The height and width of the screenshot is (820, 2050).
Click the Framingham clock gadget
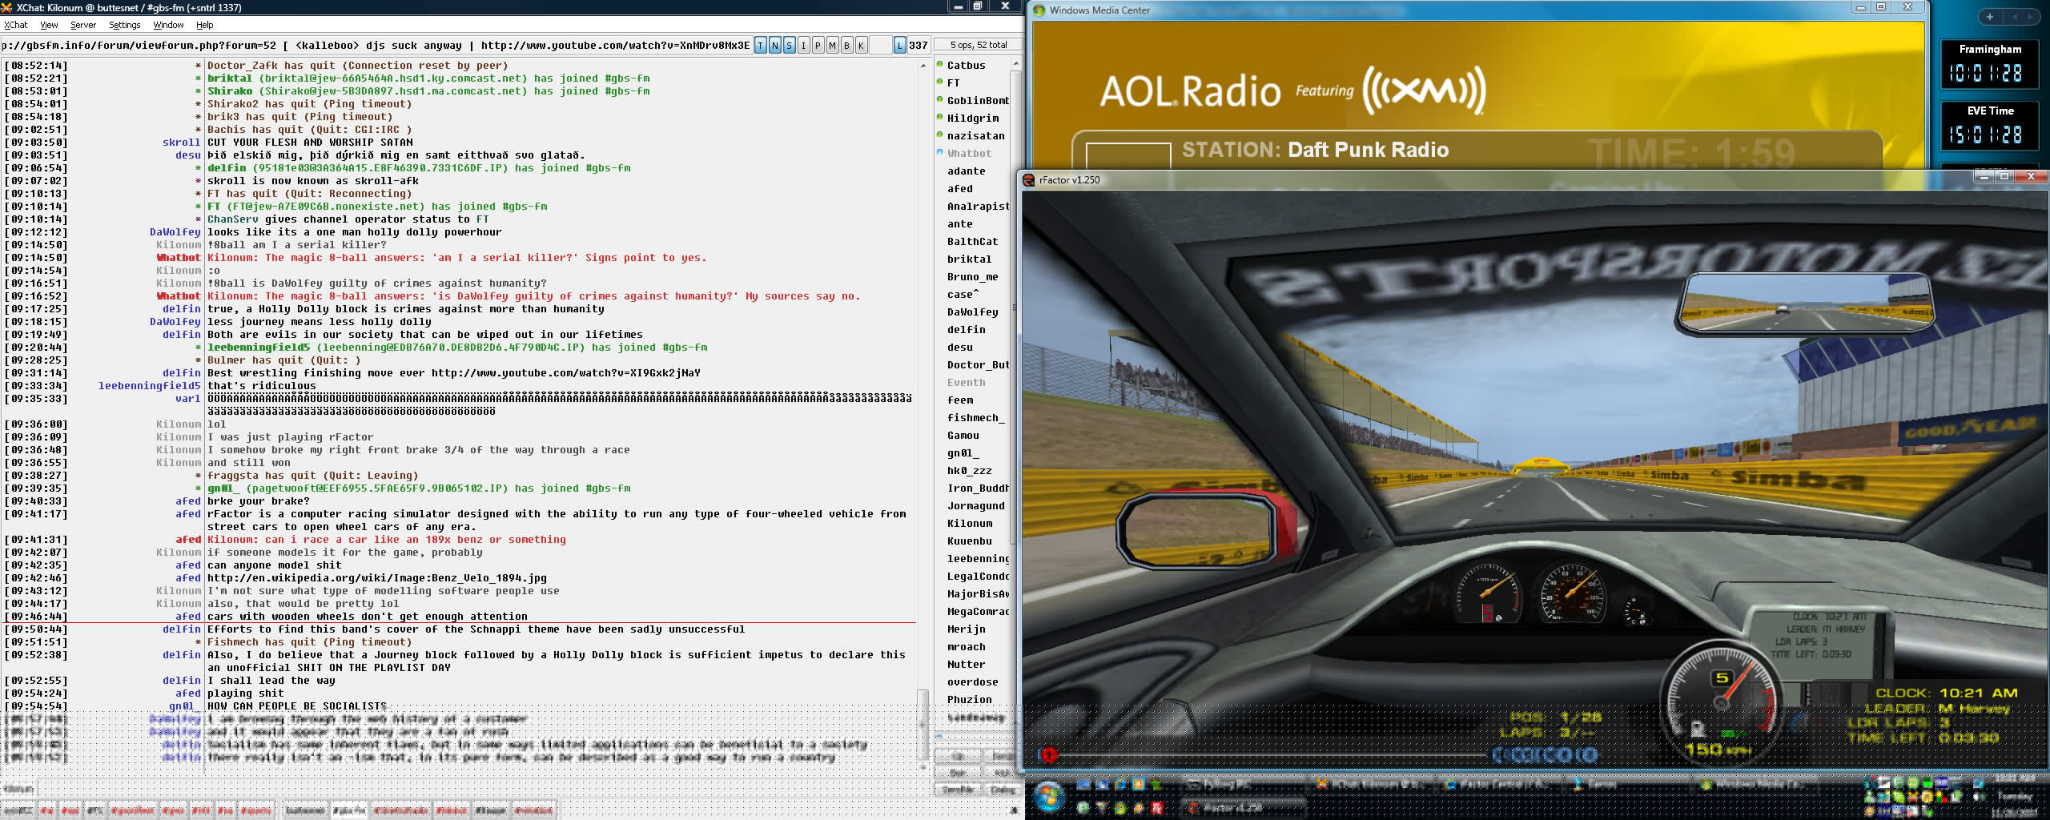coord(1989,65)
